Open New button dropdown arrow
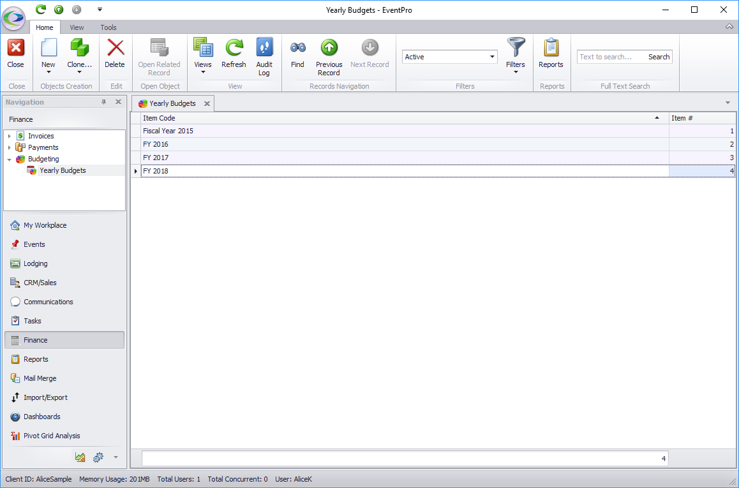The height and width of the screenshot is (488, 739). coord(49,72)
